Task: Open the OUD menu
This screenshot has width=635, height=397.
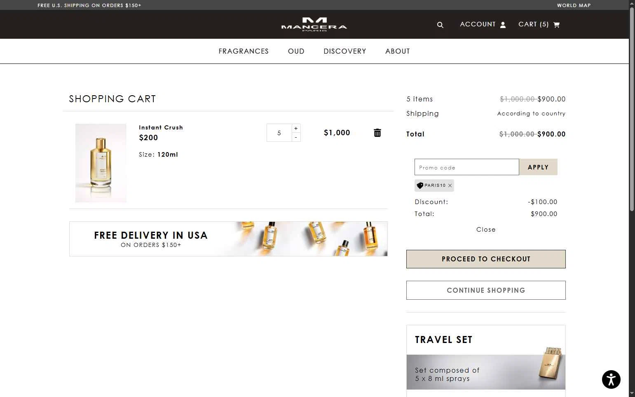Action: tap(296, 51)
